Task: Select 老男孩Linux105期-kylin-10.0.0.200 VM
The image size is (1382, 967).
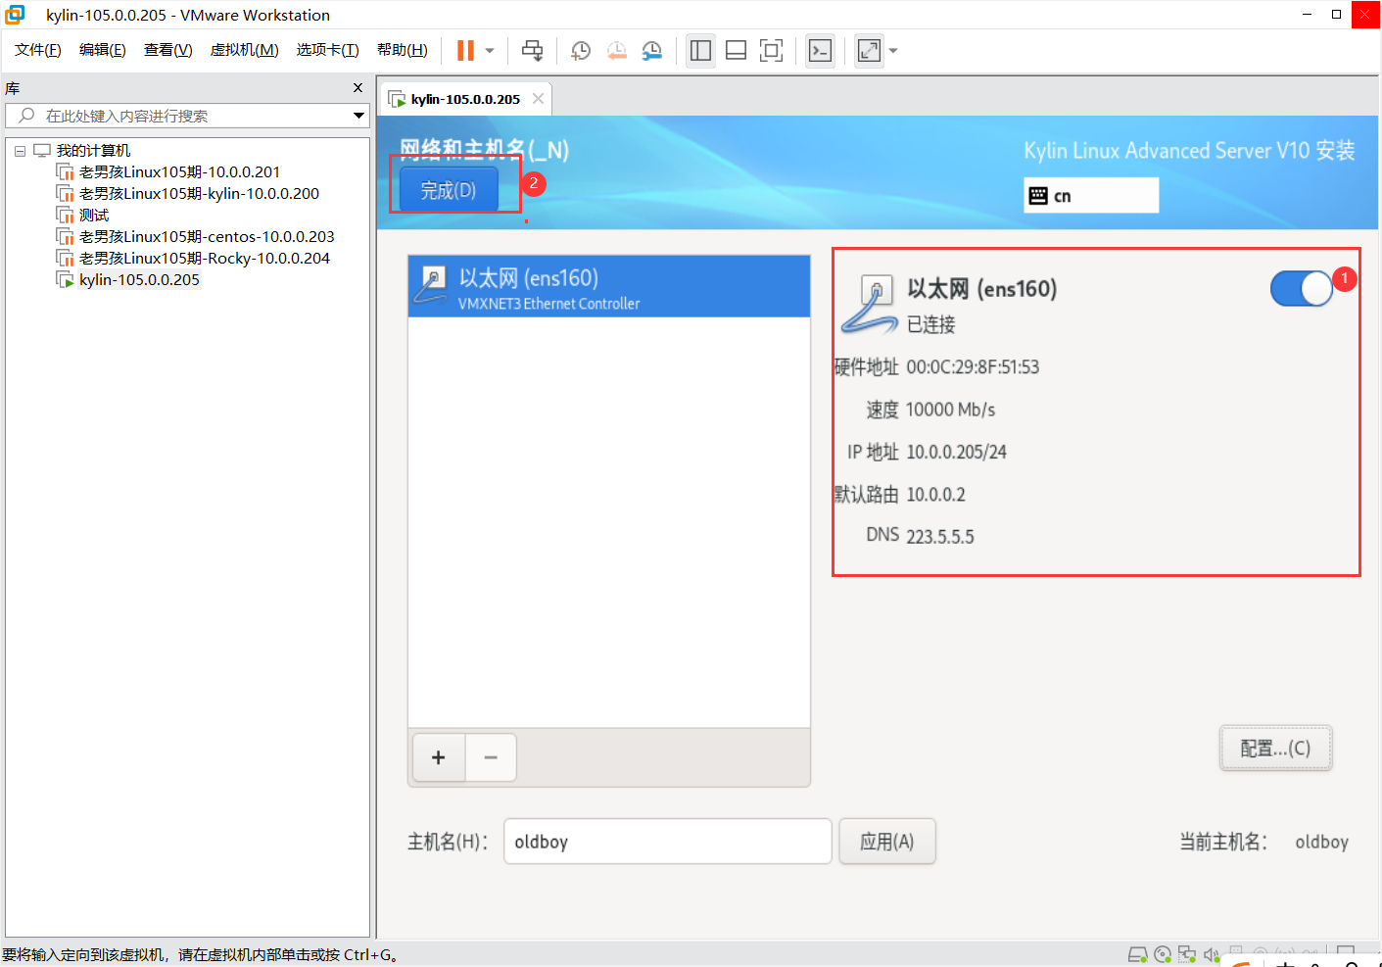Action: pyautogui.click(x=199, y=194)
